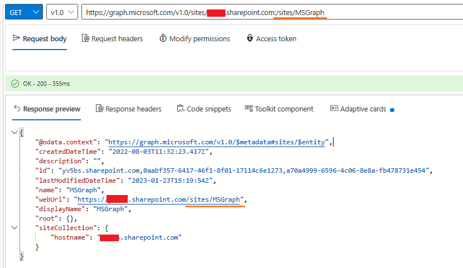Open the @odata.context metadata link
The height and width of the screenshot is (268, 463).
click(216, 142)
